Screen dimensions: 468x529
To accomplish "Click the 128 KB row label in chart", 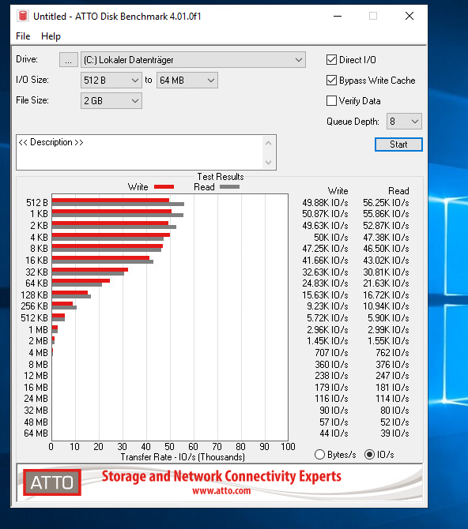I will coord(35,295).
